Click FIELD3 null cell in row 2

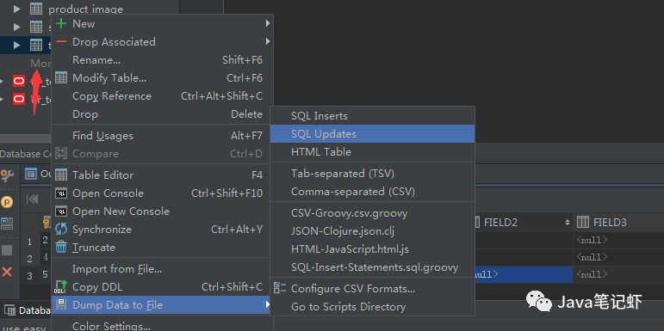tap(618, 257)
